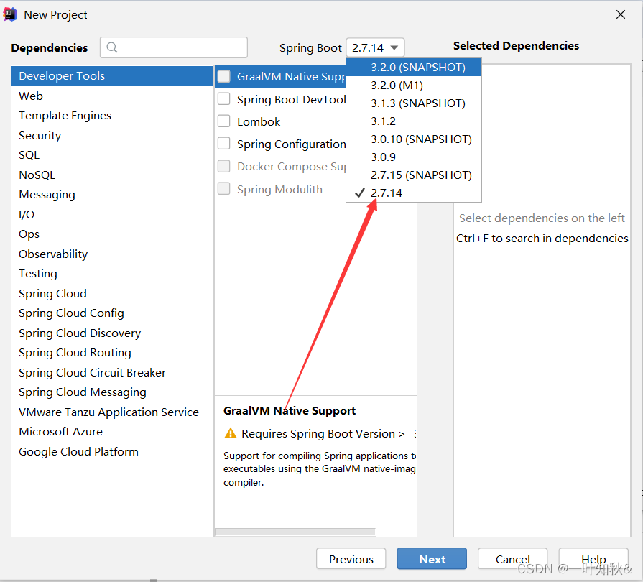
Task: Select VMware Tanzu Application Service
Action: coord(112,412)
